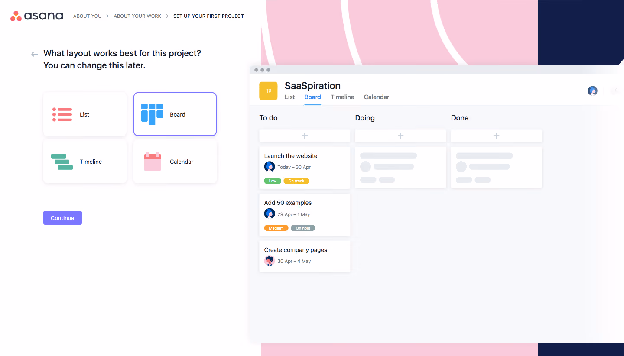
Task: Click the To do column heading
Action: [268, 118]
